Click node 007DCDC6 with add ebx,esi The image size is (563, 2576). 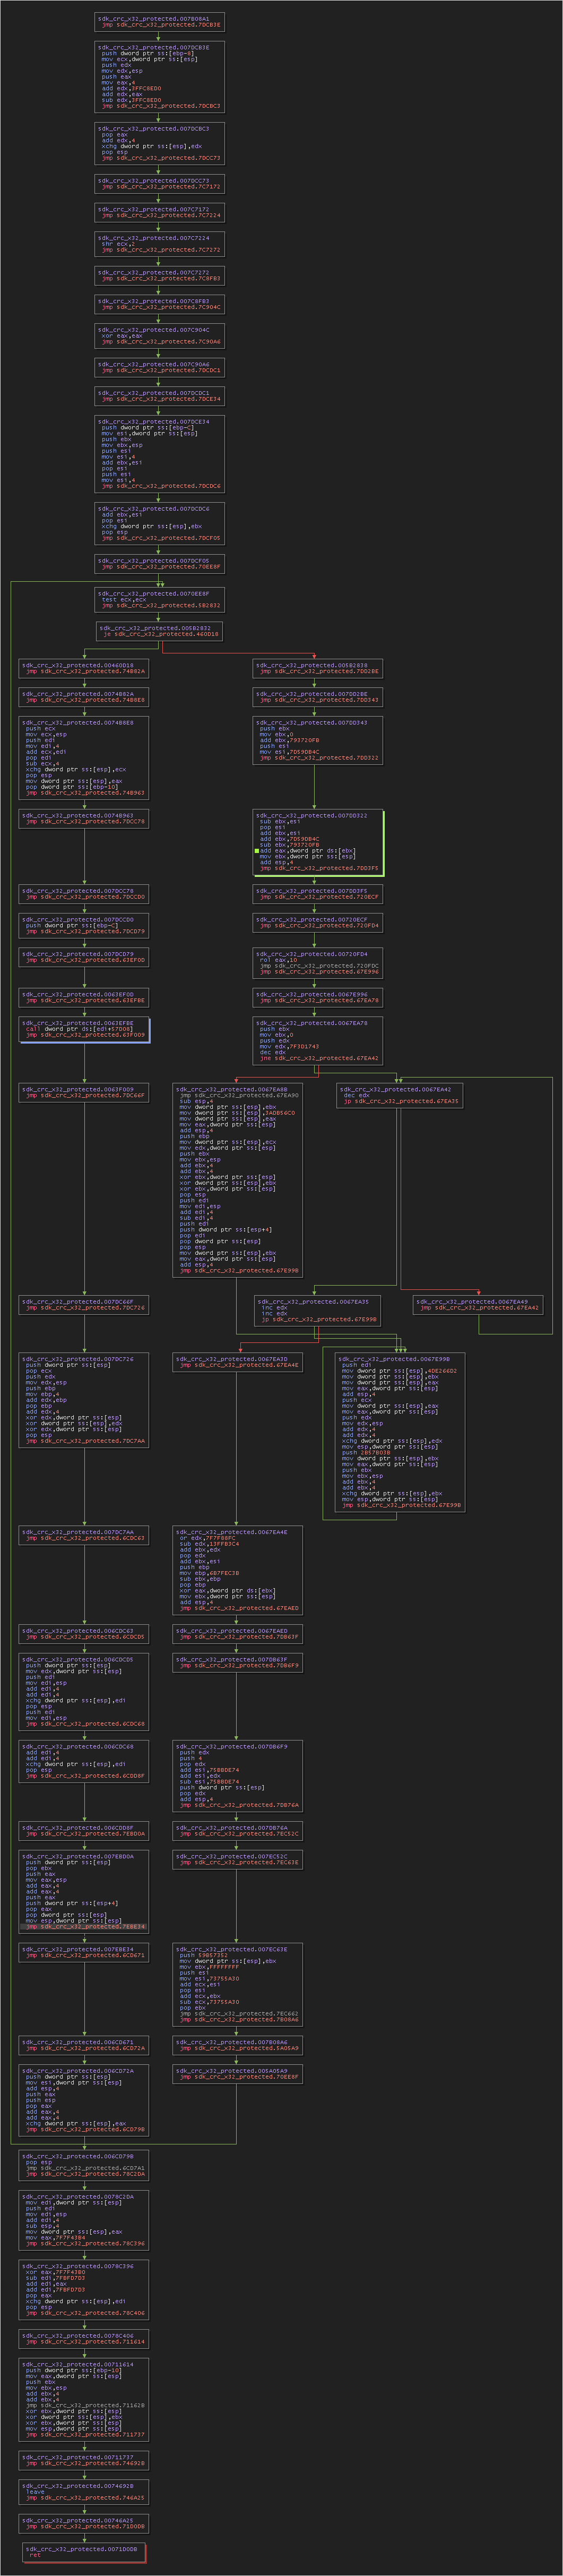tap(160, 523)
